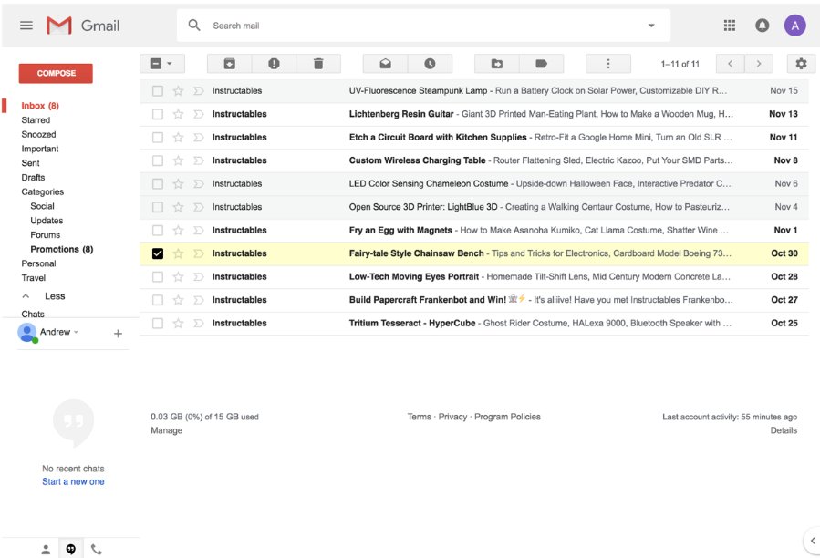
Task: Mark the Fry an Egg email important
Action: [x=198, y=230]
